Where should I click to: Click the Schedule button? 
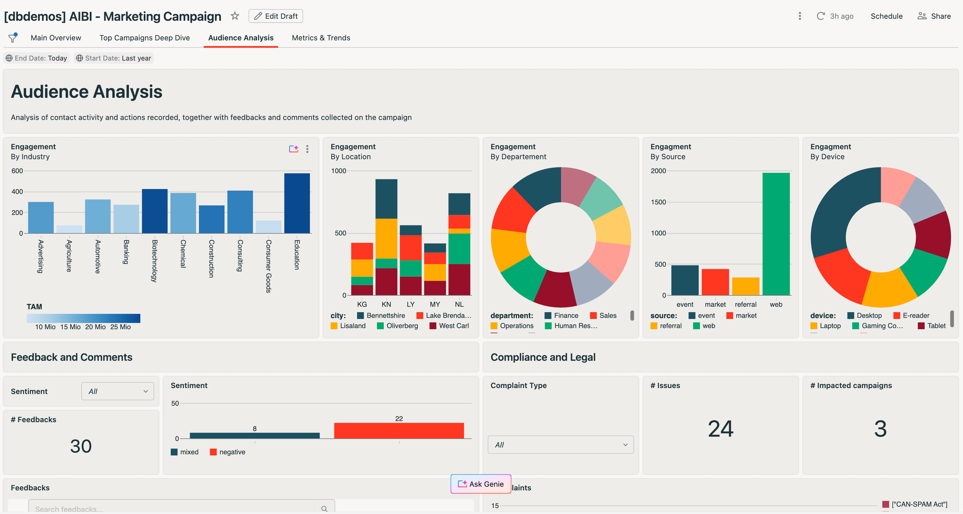(x=886, y=16)
